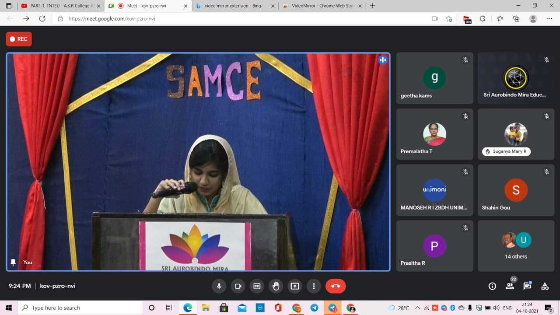Viewport: 560px width, 315px height.
Task: Open the Activities panel
Action: [545, 286]
